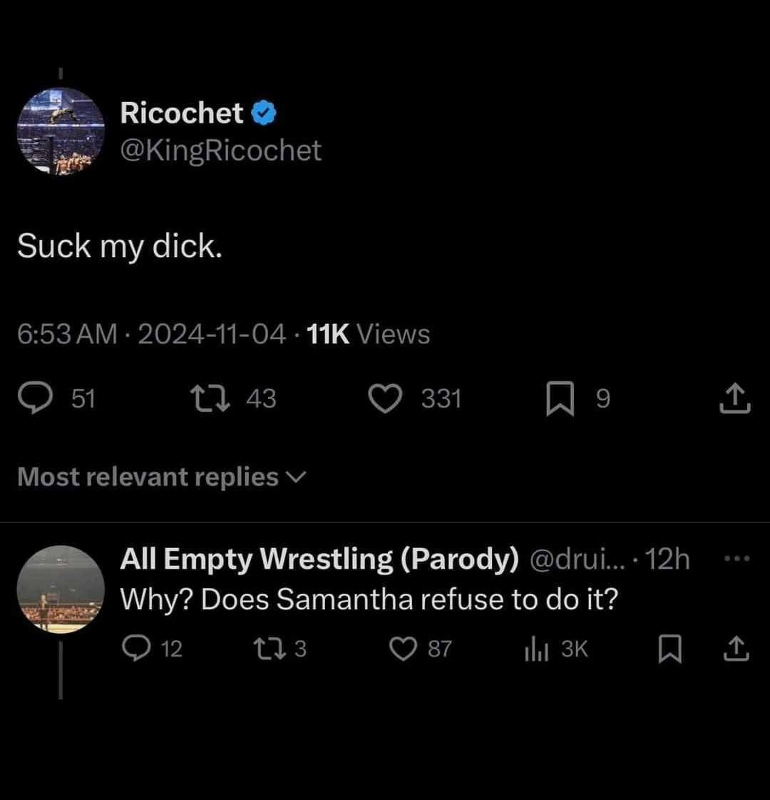Open All Empty Wrestling's avatar

[x=61, y=589]
